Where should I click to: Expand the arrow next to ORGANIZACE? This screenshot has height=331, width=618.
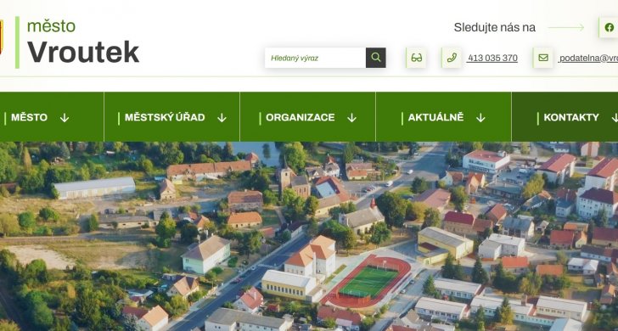coord(352,118)
